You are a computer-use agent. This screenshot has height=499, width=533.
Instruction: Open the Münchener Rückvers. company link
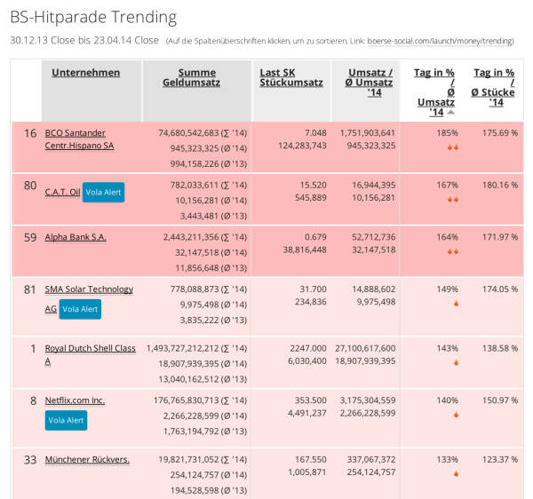coord(87,459)
